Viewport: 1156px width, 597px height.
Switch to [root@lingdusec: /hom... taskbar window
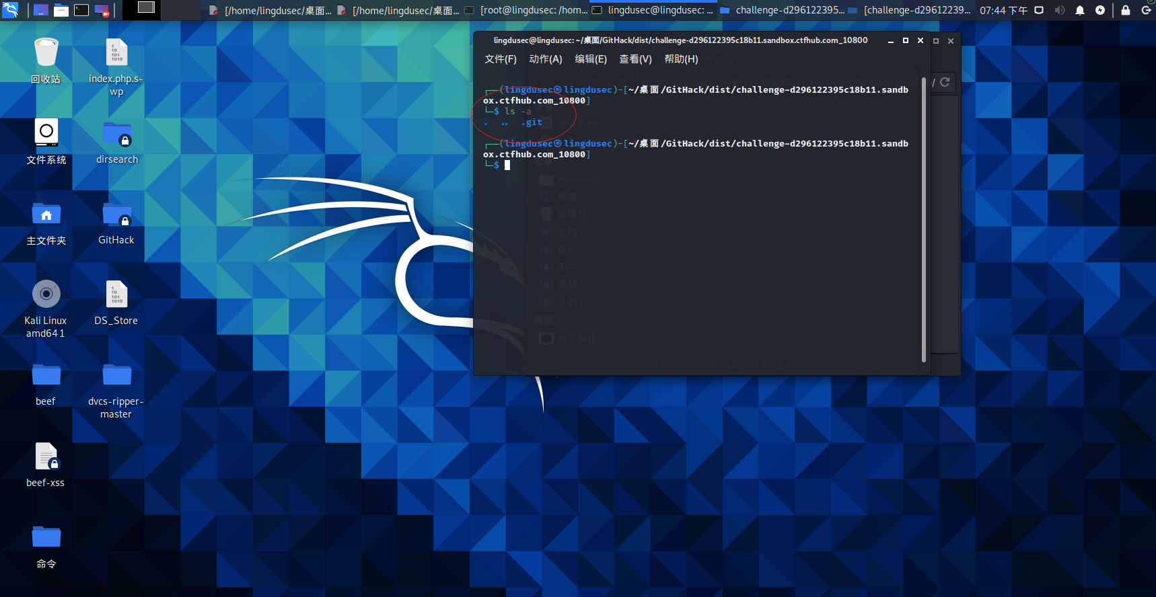pos(526,10)
